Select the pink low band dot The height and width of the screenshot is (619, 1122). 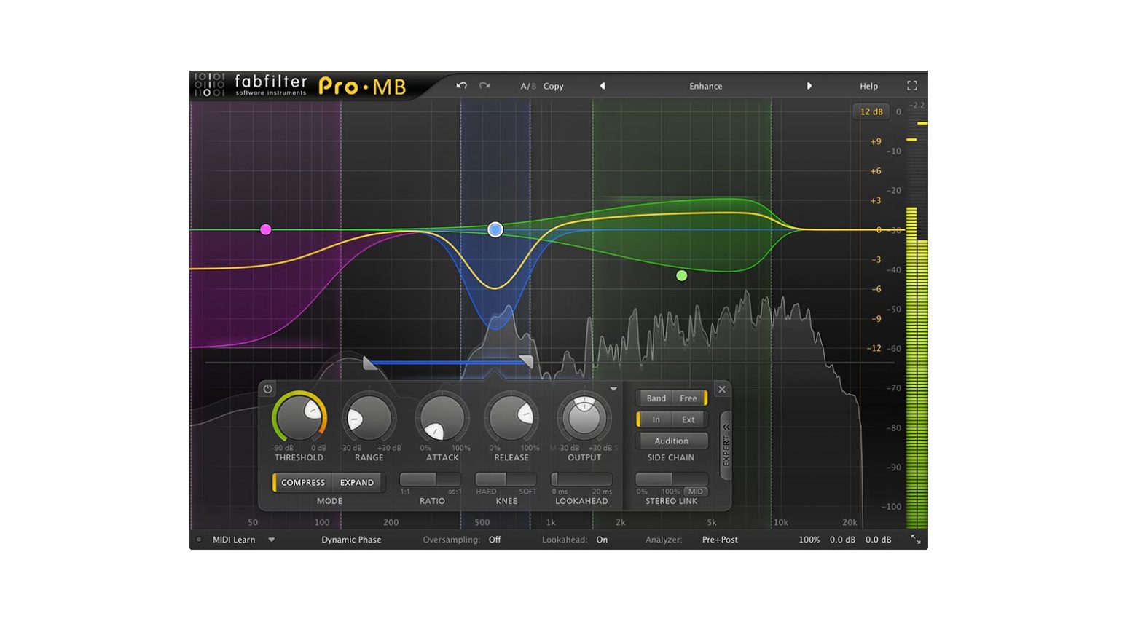tap(266, 229)
